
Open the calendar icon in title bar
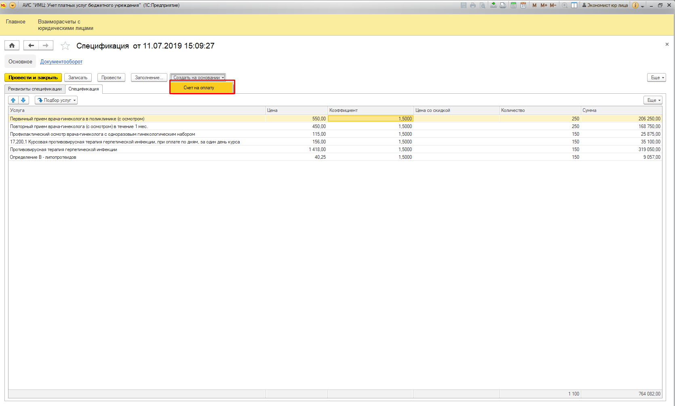point(523,5)
